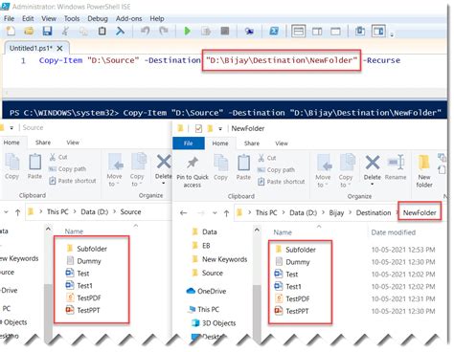The image size is (454, 352).
Task: Open the ISE View menu
Action: pos(49,18)
